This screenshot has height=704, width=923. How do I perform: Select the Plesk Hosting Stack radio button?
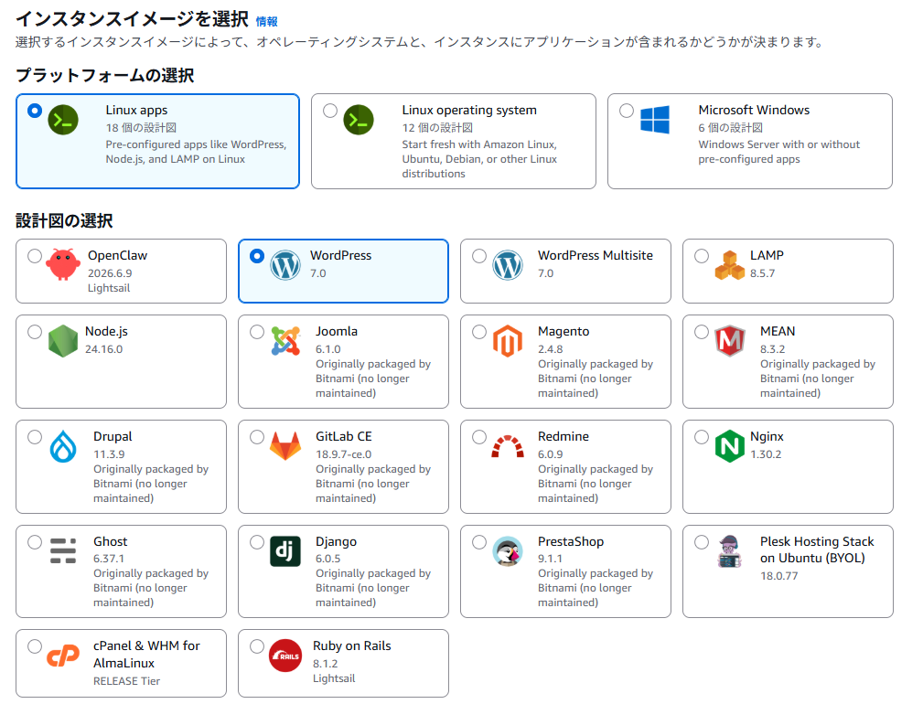(x=702, y=541)
